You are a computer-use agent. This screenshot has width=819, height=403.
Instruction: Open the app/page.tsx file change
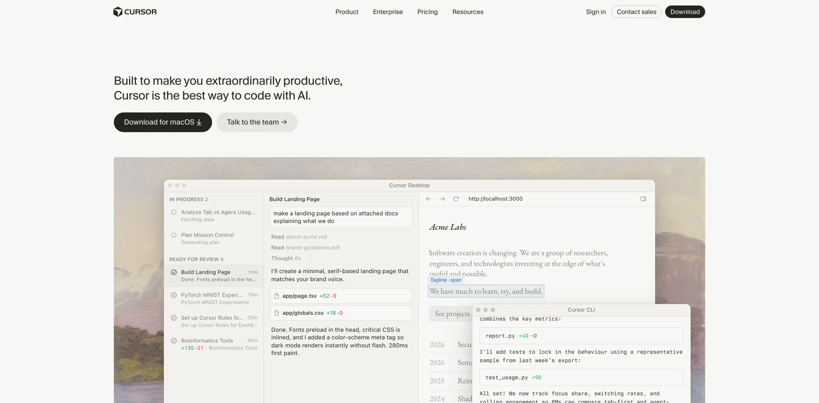pyautogui.click(x=341, y=296)
